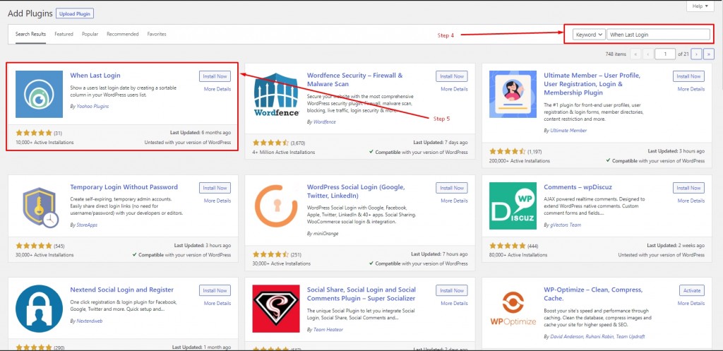The image size is (723, 351).
Task: Open the Wordfence Security title link
Action: (x=354, y=80)
